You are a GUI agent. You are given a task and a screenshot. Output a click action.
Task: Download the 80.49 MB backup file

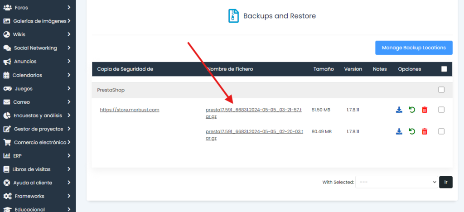pyautogui.click(x=399, y=131)
